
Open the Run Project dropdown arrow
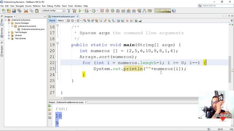coord(83,11)
